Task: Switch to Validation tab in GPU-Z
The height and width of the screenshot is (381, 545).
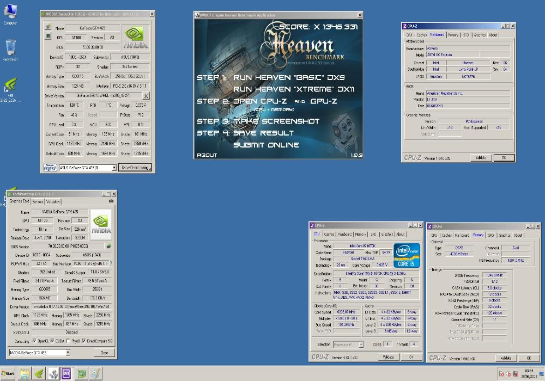Action: point(53,201)
